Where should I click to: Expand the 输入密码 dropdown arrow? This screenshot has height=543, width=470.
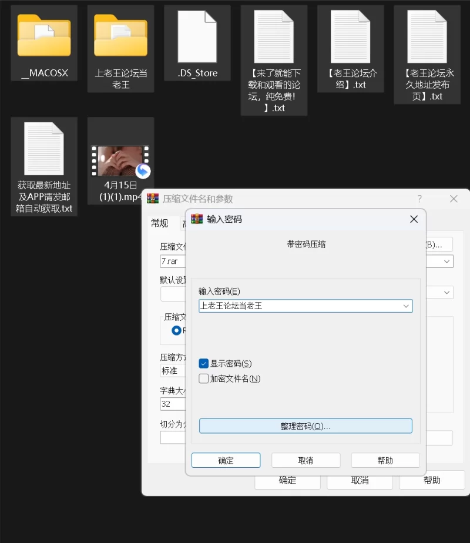pos(405,306)
